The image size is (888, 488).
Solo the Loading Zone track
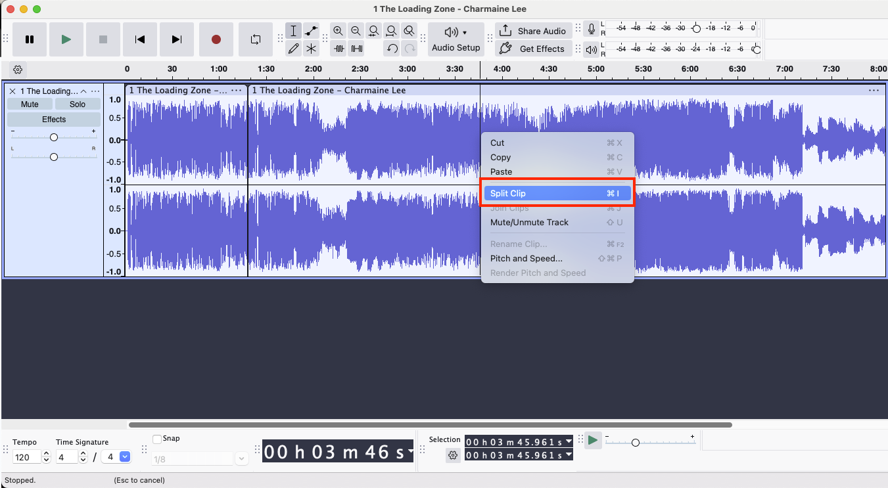pyautogui.click(x=77, y=104)
